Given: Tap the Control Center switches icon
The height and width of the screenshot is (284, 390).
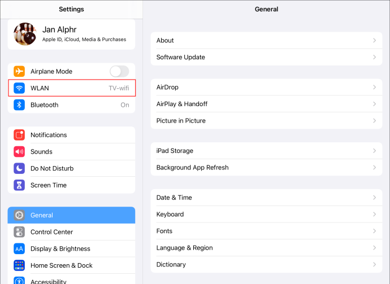Looking at the screenshot, I should (x=19, y=232).
